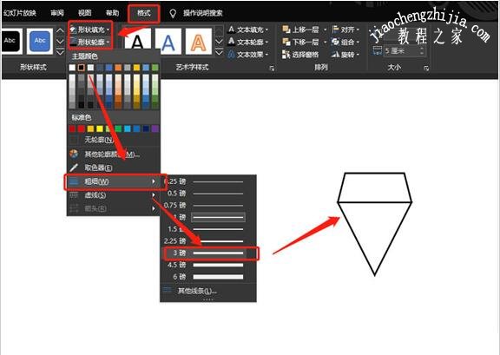Switch to the Format (格式) tab
Viewport: 500px width, 355px height.
tap(143, 13)
